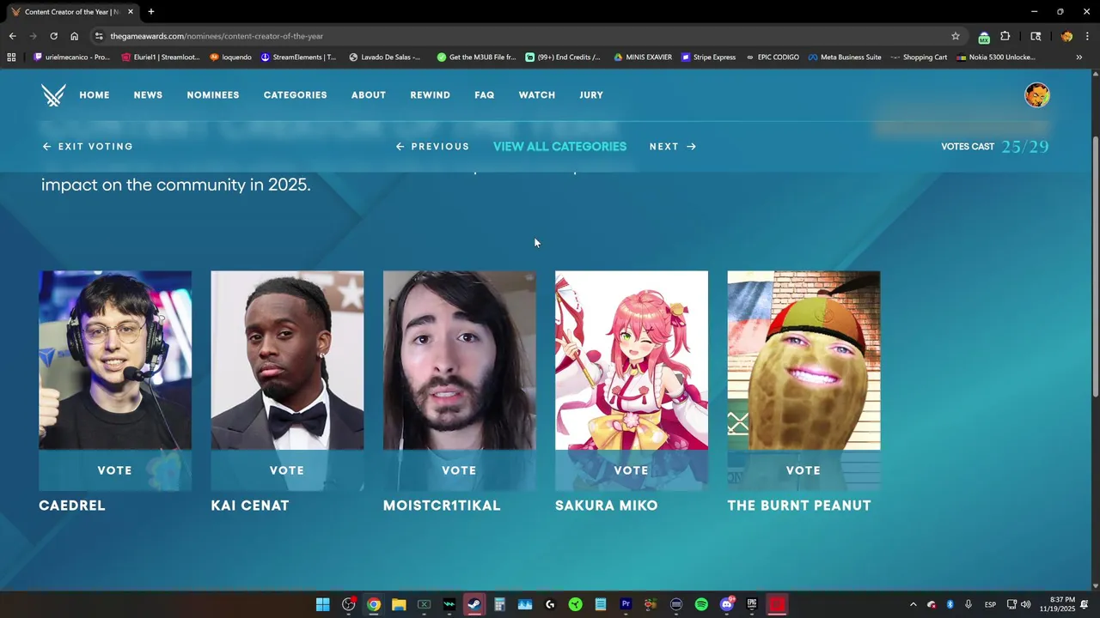The width and height of the screenshot is (1100, 618).
Task: Open the Bluetooth tray icon
Action: pos(950,604)
